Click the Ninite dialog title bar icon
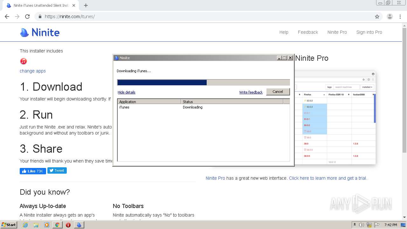 pyautogui.click(x=116, y=58)
